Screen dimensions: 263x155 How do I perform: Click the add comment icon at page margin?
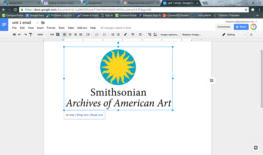pos(212,81)
